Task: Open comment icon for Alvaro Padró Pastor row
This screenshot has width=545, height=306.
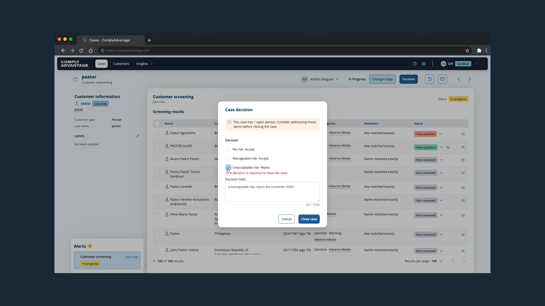Action: (463, 160)
